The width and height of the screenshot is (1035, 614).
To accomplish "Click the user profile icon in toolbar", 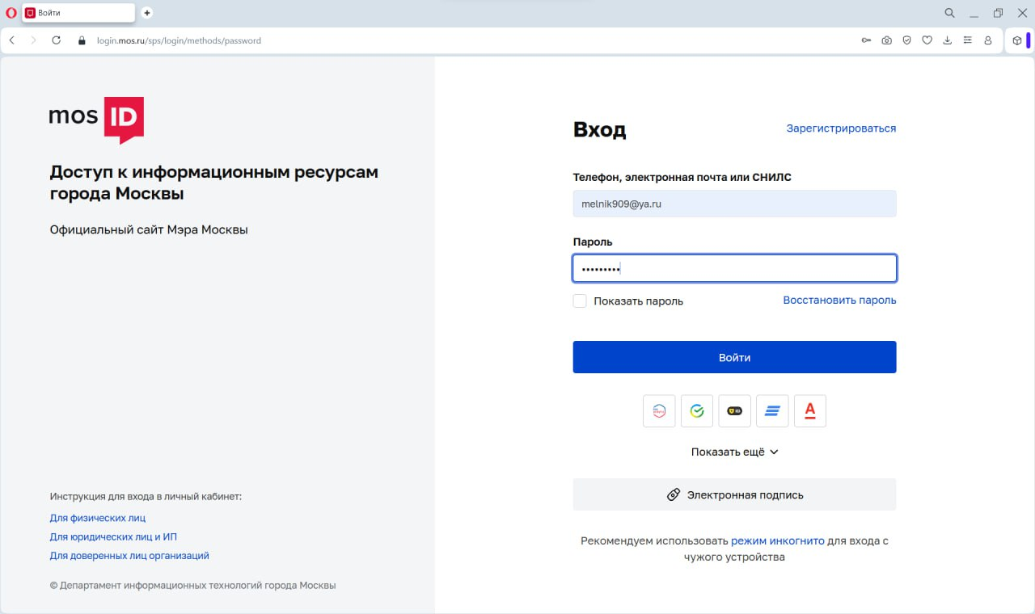I will [987, 40].
